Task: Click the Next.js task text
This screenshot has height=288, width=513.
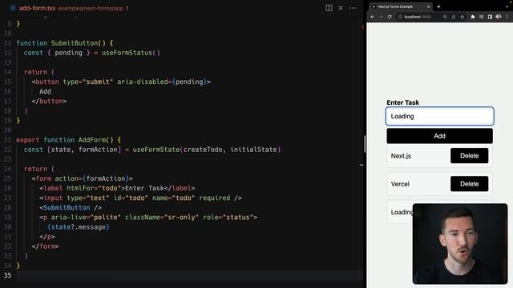Action: coord(401,156)
